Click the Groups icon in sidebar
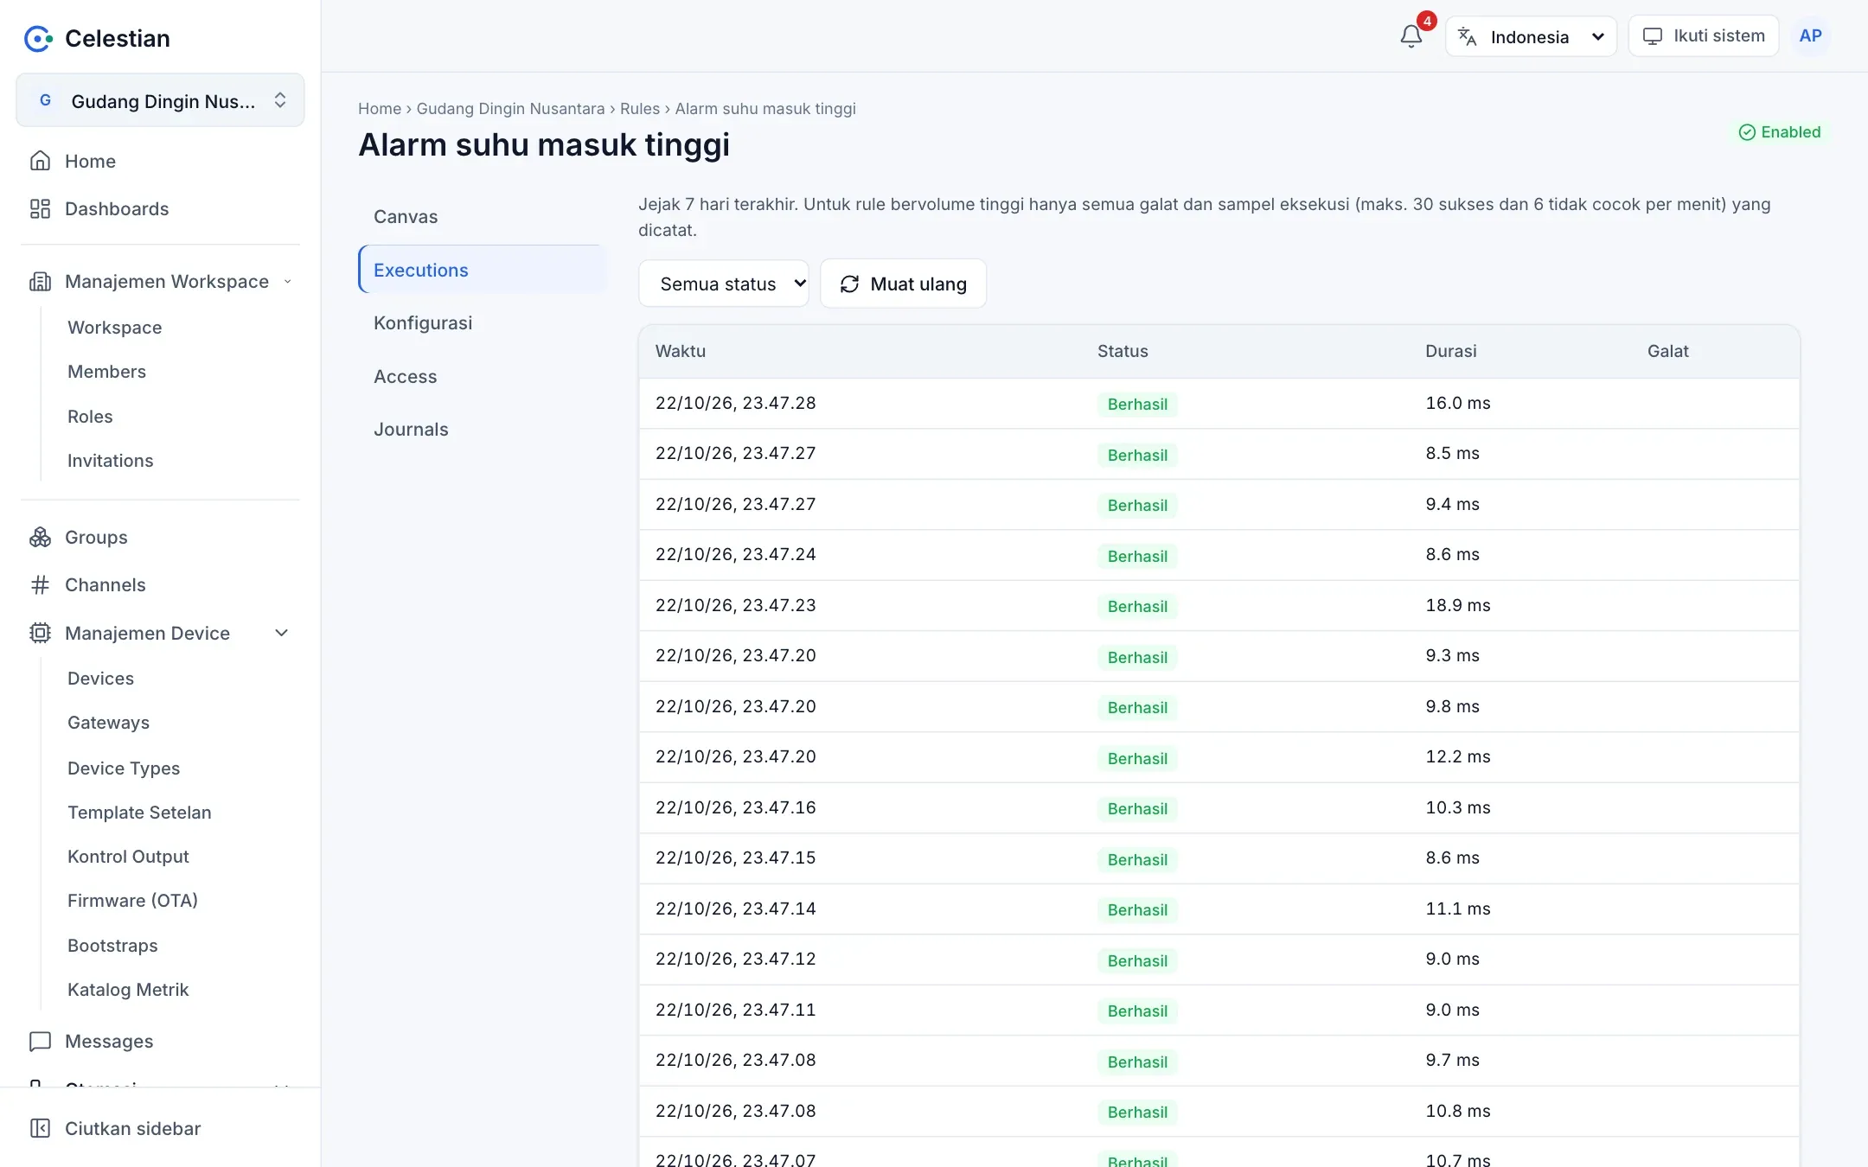 [x=40, y=537]
